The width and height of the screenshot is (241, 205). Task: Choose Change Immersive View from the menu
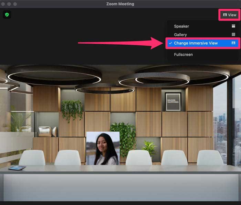coord(196,43)
